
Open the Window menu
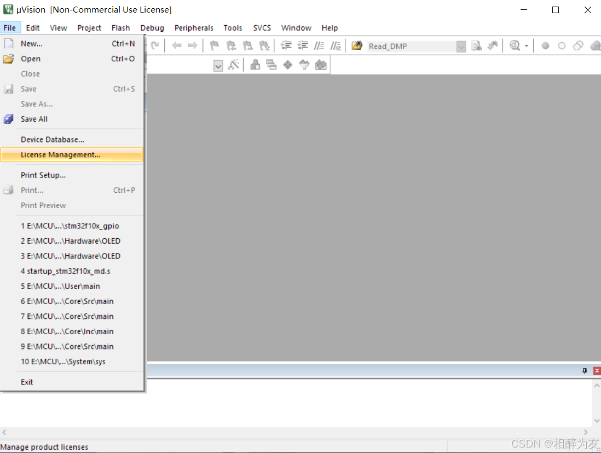(x=296, y=28)
